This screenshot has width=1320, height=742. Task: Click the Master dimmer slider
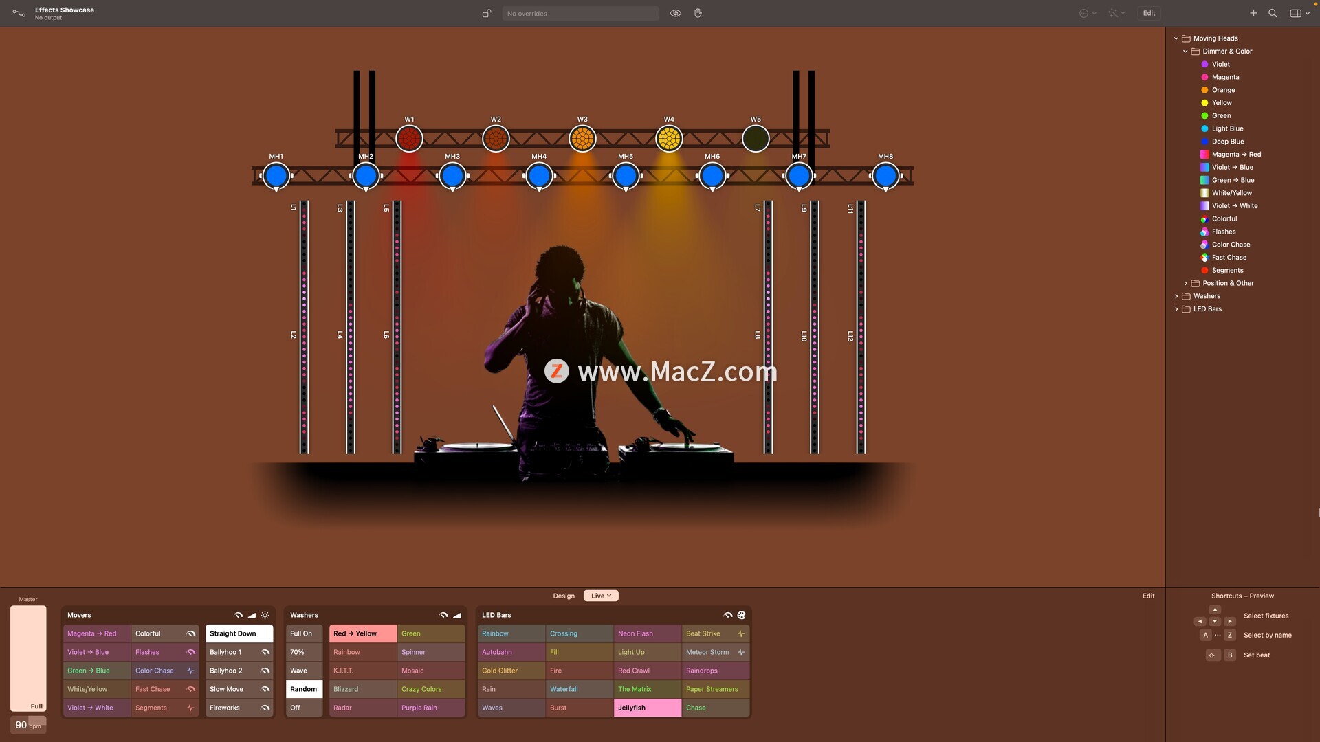28,657
